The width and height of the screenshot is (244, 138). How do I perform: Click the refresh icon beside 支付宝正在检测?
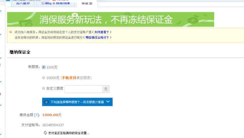(45, 133)
